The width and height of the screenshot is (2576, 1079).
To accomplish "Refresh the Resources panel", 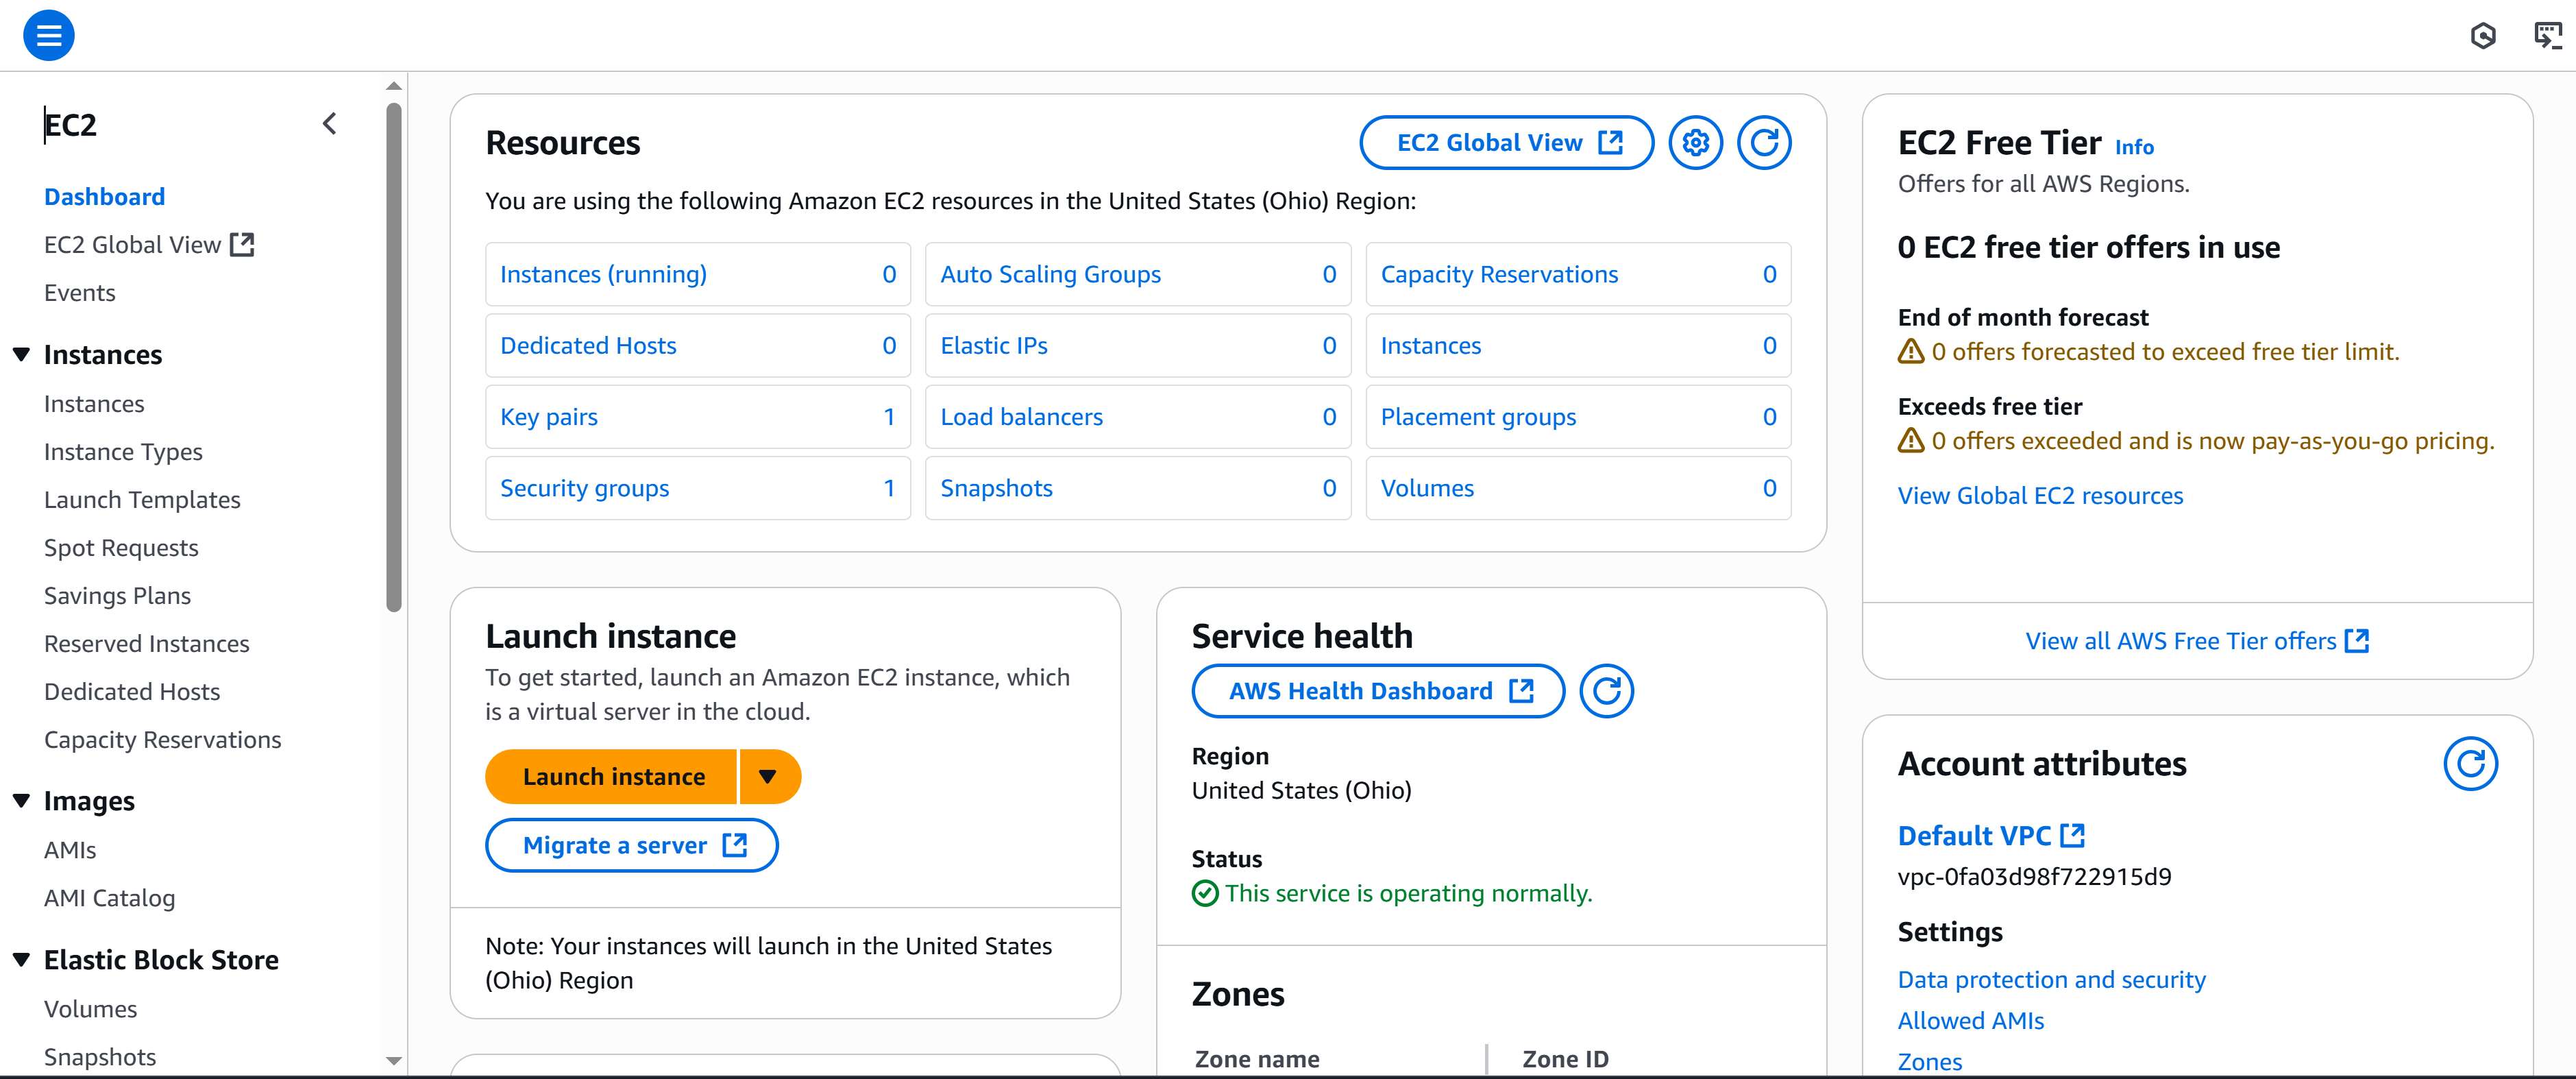I will 1763,143.
